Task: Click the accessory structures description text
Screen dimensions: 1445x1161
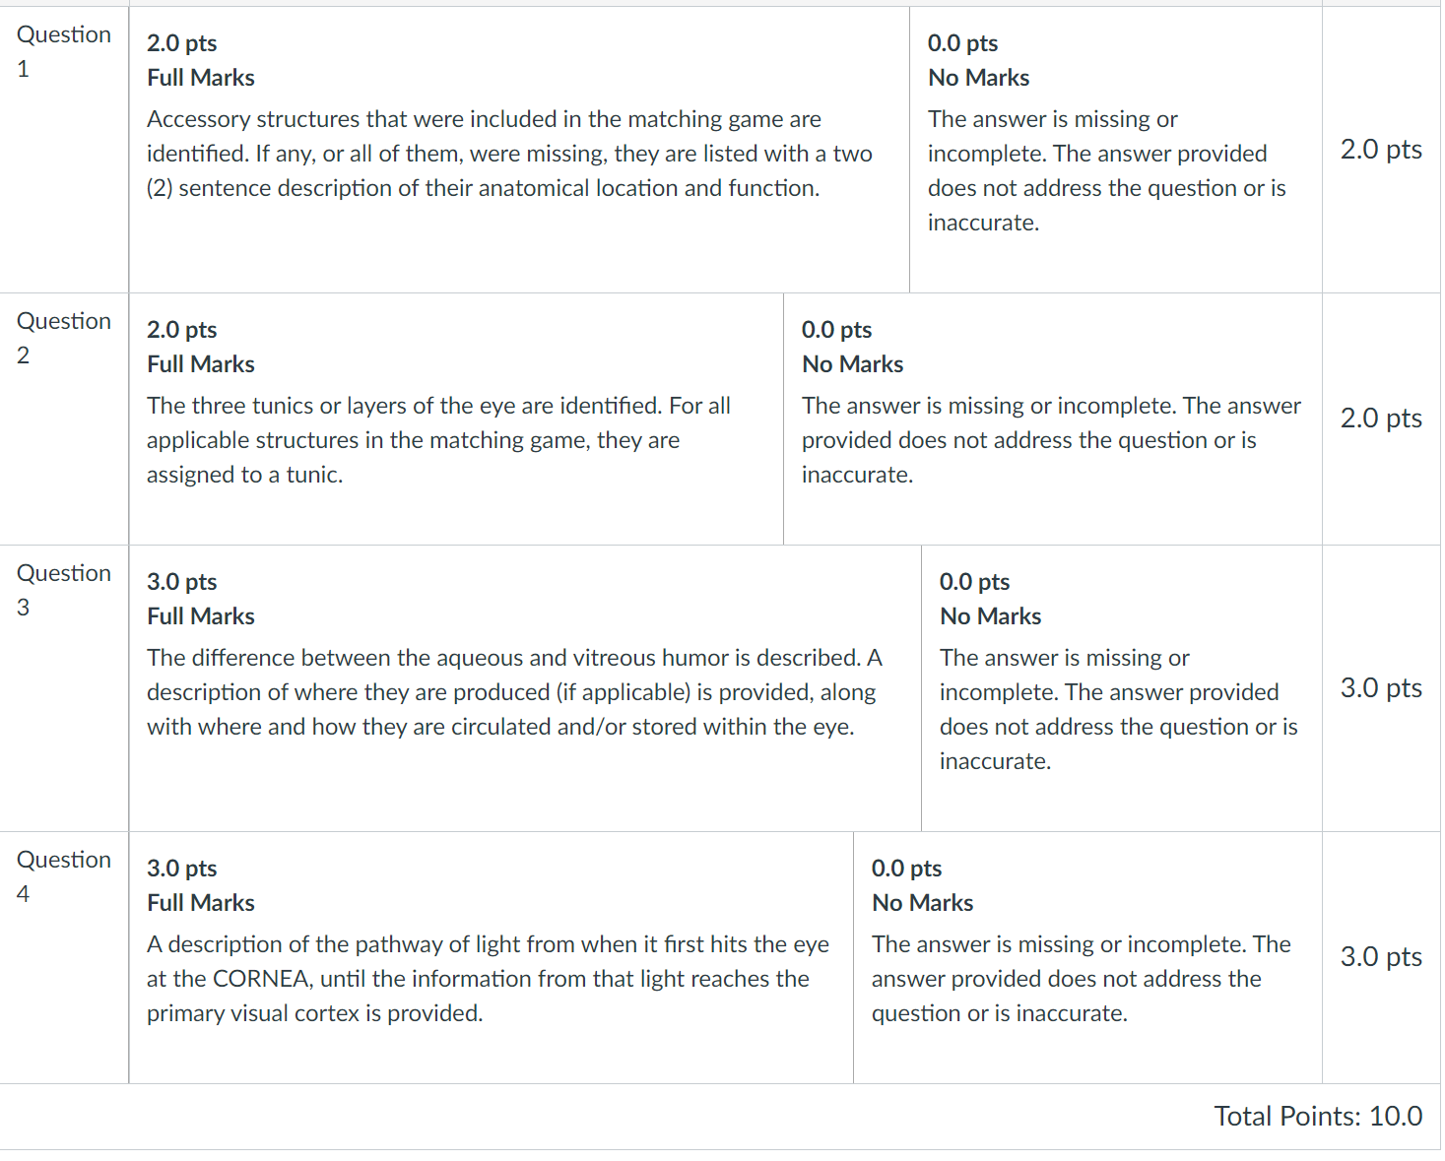Action: [x=509, y=154]
